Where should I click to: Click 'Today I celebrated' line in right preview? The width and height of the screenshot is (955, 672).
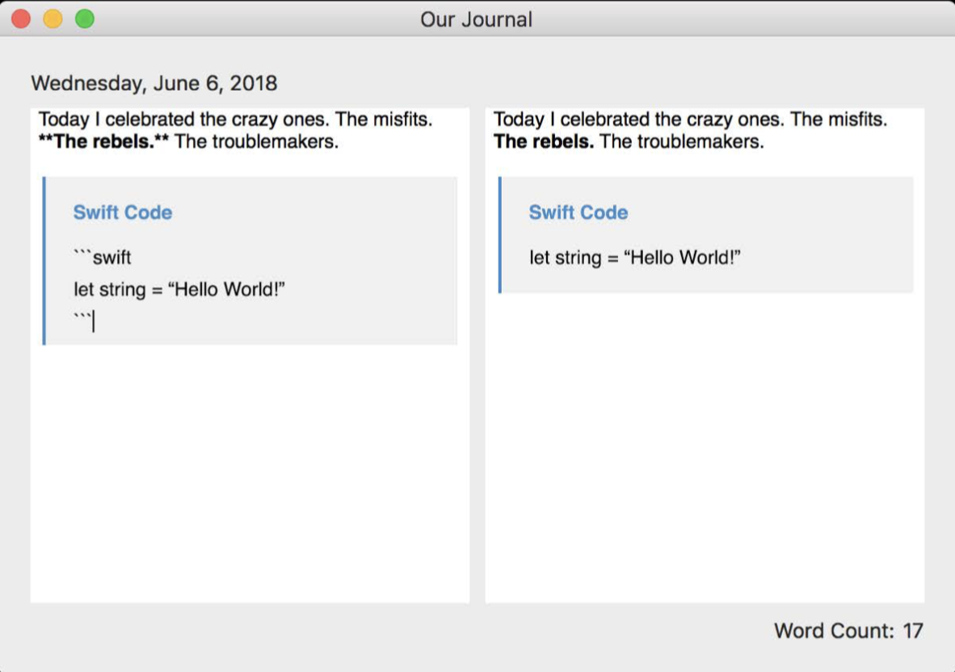690,120
